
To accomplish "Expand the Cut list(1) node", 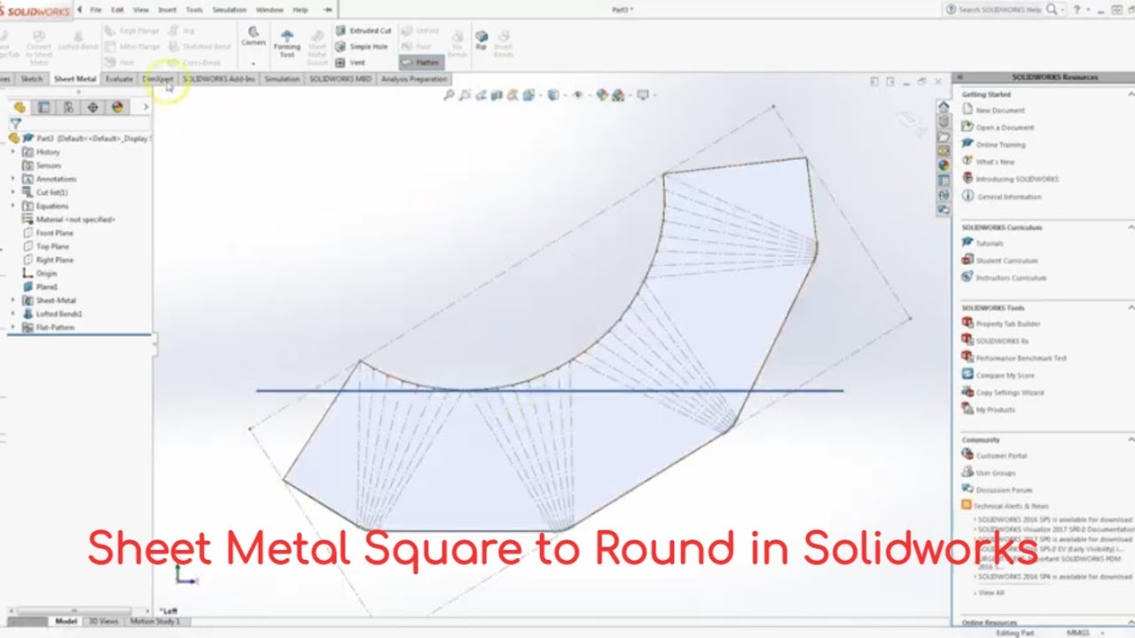I will click(x=13, y=192).
